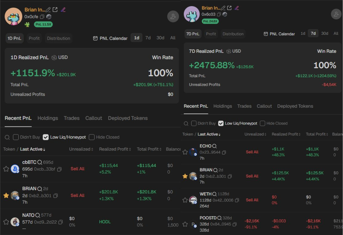Star the cbBTC token row
This screenshot has height=235, width=343.
coord(6,169)
